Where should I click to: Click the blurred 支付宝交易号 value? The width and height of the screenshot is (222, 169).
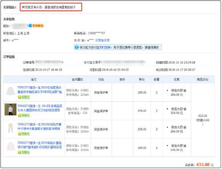pos(123,62)
